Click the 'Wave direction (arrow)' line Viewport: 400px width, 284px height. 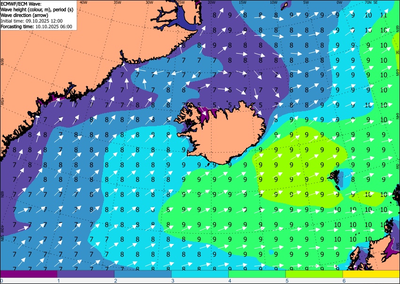pyautogui.click(x=24, y=15)
